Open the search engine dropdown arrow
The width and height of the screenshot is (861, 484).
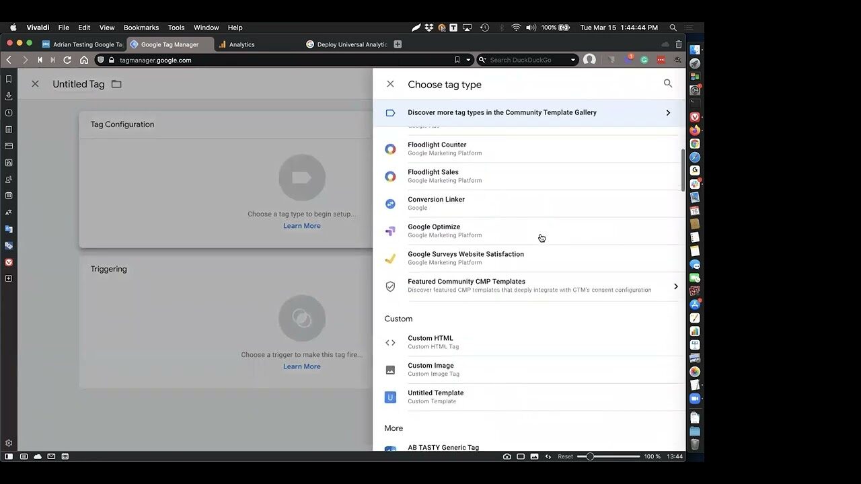coord(573,60)
